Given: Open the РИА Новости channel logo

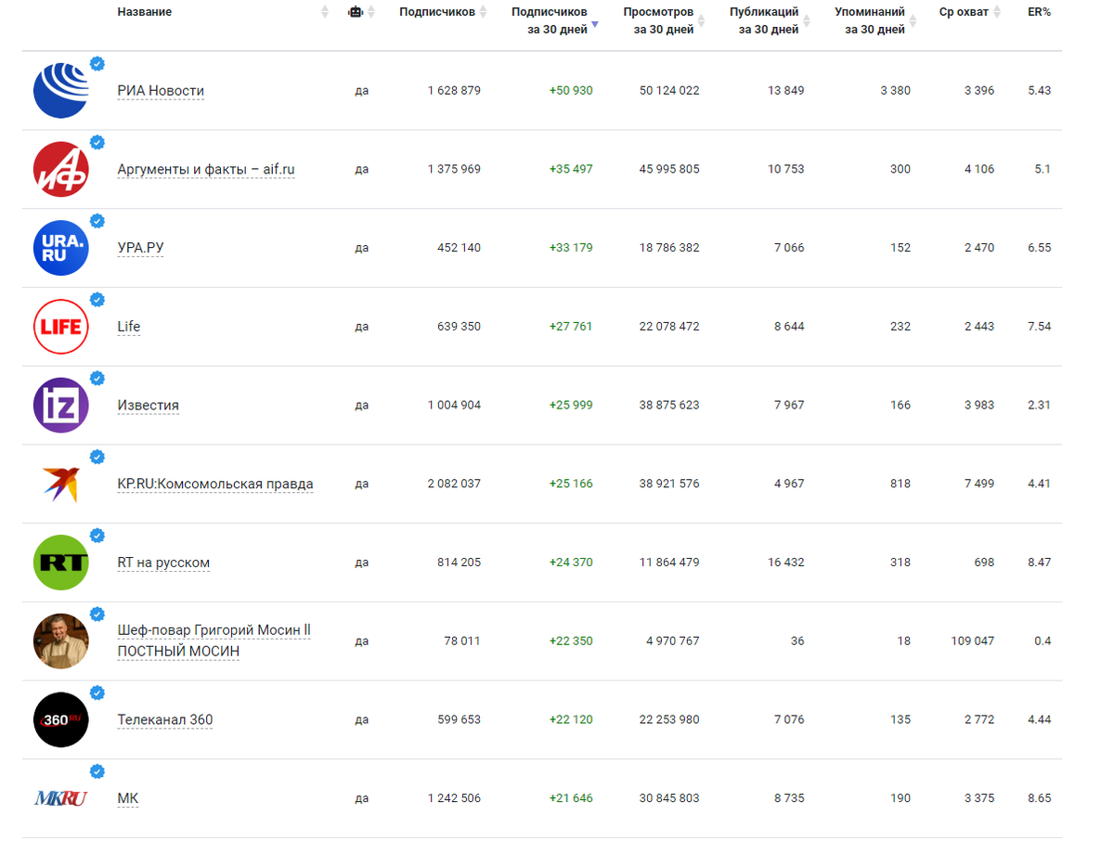Looking at the screenshot, I should [x=60, y=90].
